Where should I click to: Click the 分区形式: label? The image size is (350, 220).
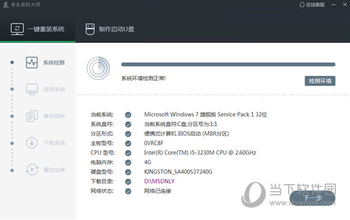pos(102,134)
